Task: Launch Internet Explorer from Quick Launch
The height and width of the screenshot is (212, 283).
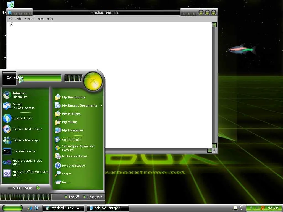Action: [x=30, y=208]
